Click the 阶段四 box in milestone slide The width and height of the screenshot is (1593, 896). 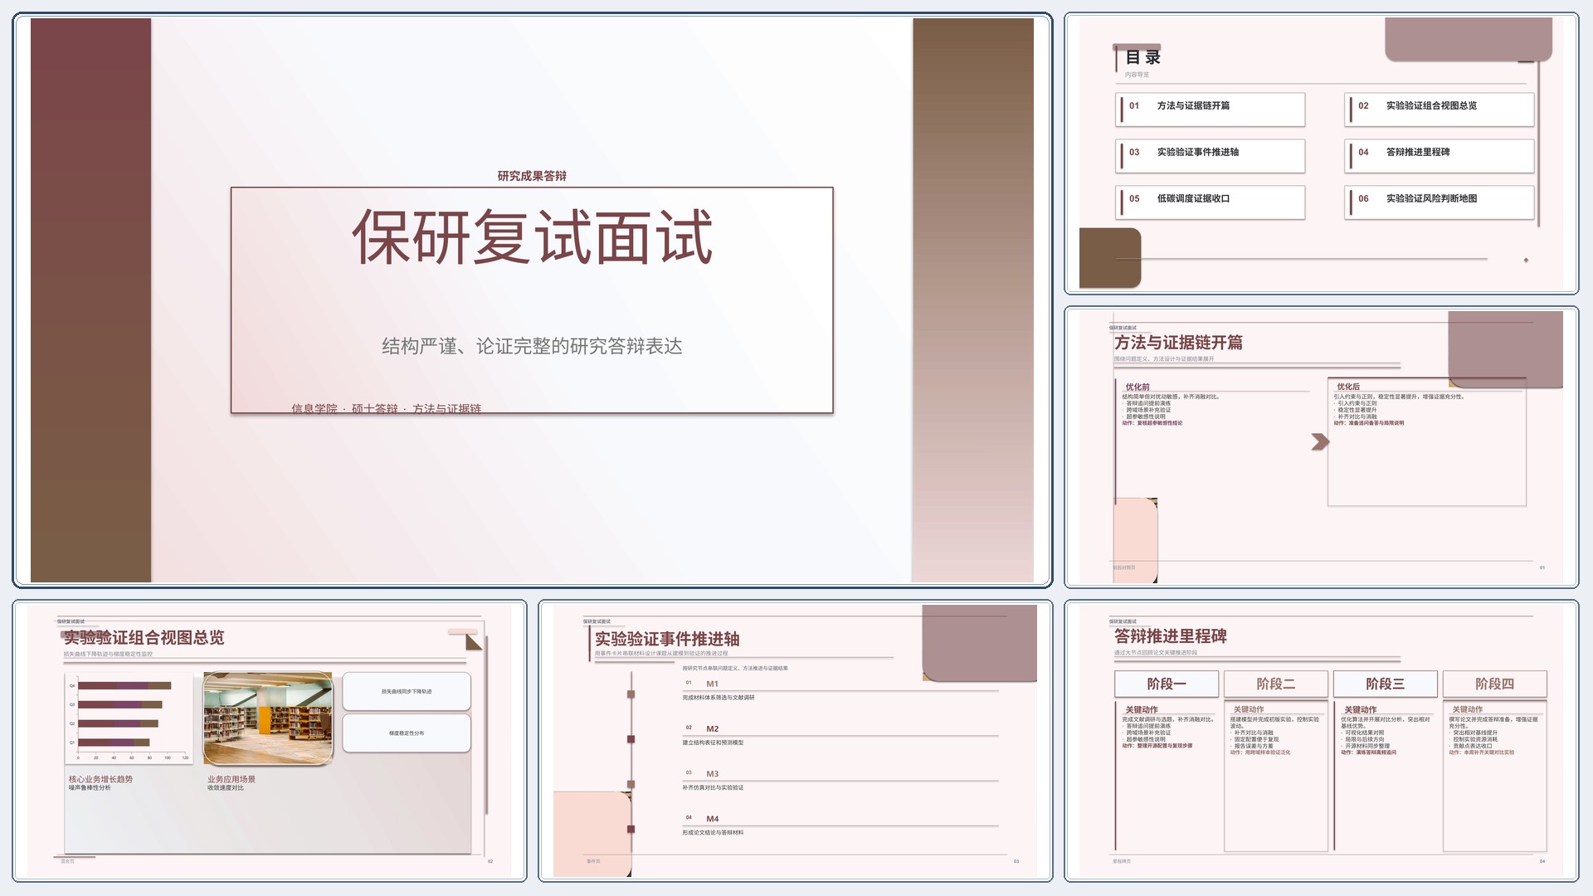click(x=1495, y=684)
